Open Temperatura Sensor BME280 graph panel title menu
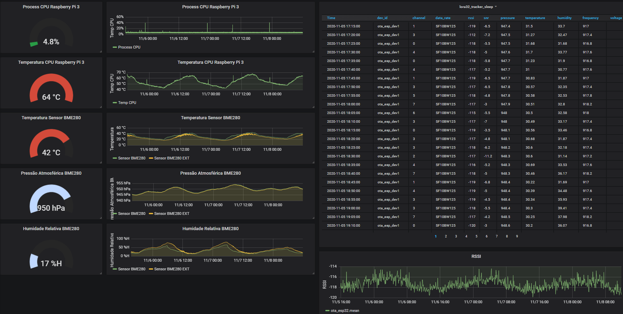 tap(210, 118)
